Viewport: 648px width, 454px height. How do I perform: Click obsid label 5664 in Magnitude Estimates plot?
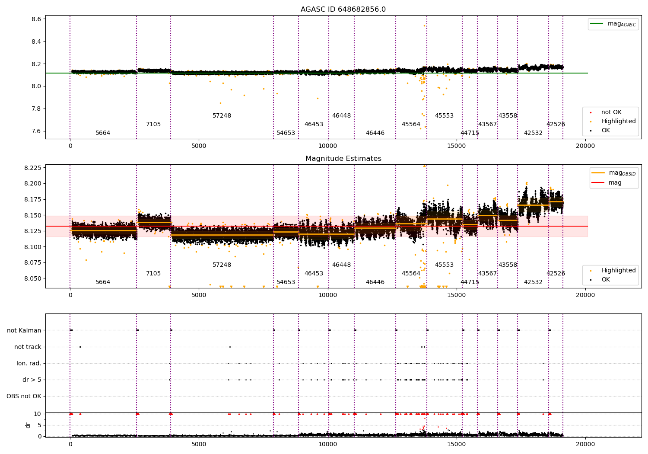[x=103, y=282]
